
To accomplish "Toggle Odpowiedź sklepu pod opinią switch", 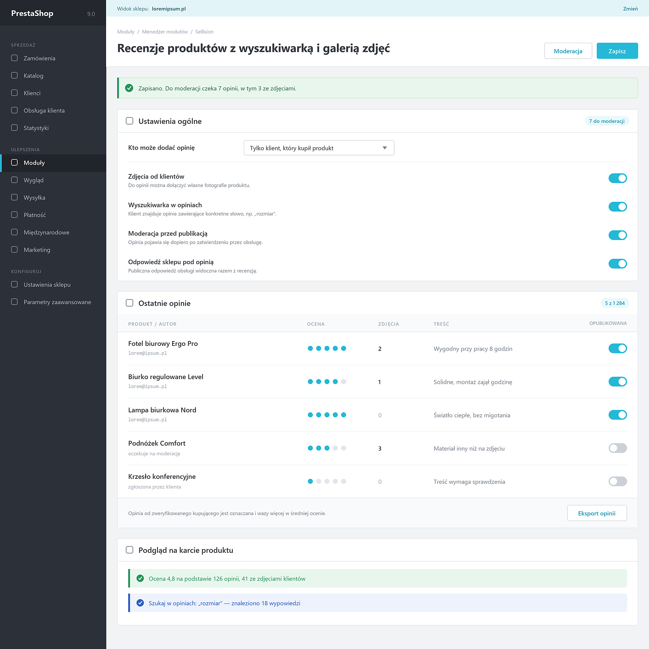I will 617,264.
